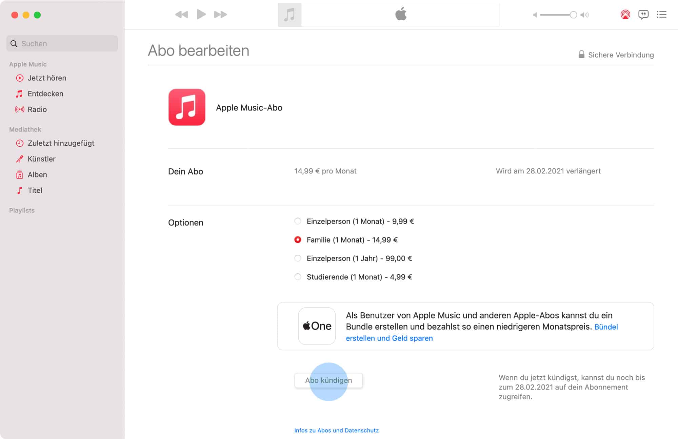This screenshot has height=439, width=678.
Task: Click the magnifying glass search icon
Action: click(14, 44)
